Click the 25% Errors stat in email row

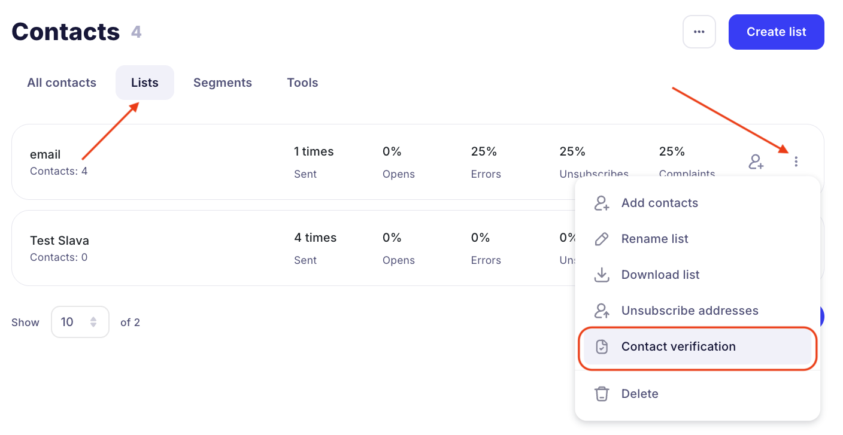484,152
